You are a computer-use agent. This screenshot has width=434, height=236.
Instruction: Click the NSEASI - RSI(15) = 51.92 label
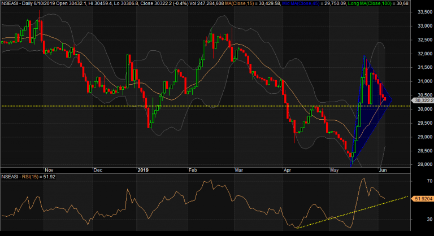[28, 177]
